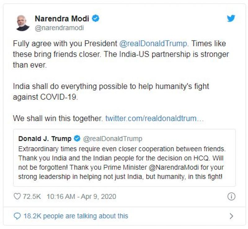248x229 pixels.
Task: Click the Twitter bird logo
Action: [x=231, y=19]
